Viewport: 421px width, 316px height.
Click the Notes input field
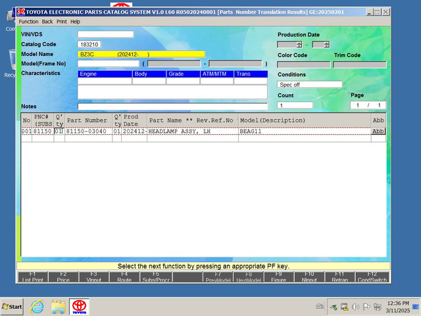click(x=172, y=107)
